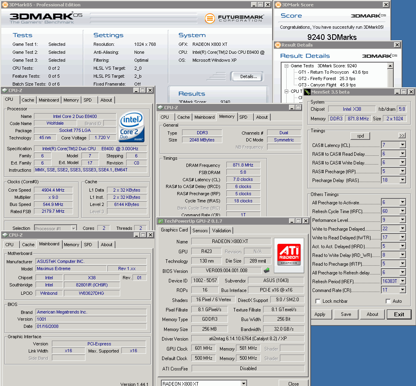Click the Result Details scrollbar up arrow

pos(390,66)
